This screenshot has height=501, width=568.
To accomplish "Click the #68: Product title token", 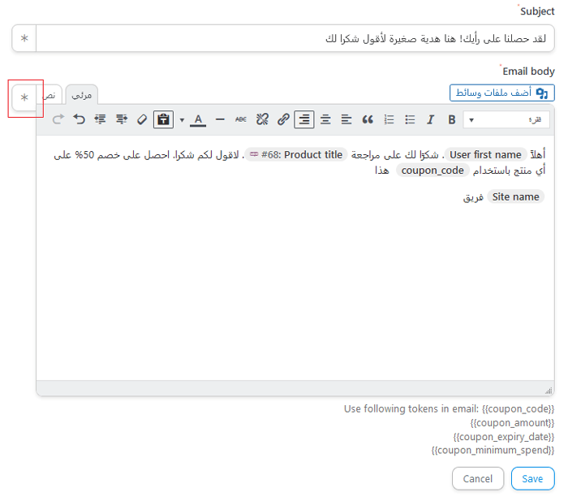I will (x=296, y=155).
